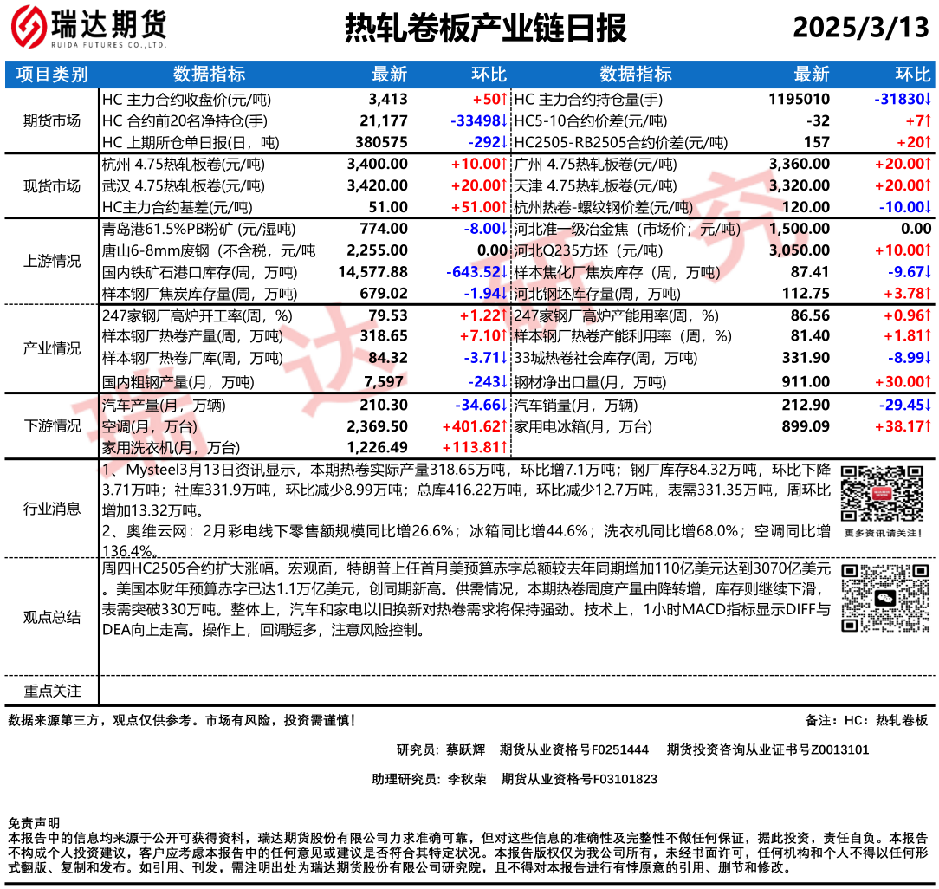Click the 免责声明 heading
Image resolution: width=939 pixels, height=889 pixels.
point(34,824)
